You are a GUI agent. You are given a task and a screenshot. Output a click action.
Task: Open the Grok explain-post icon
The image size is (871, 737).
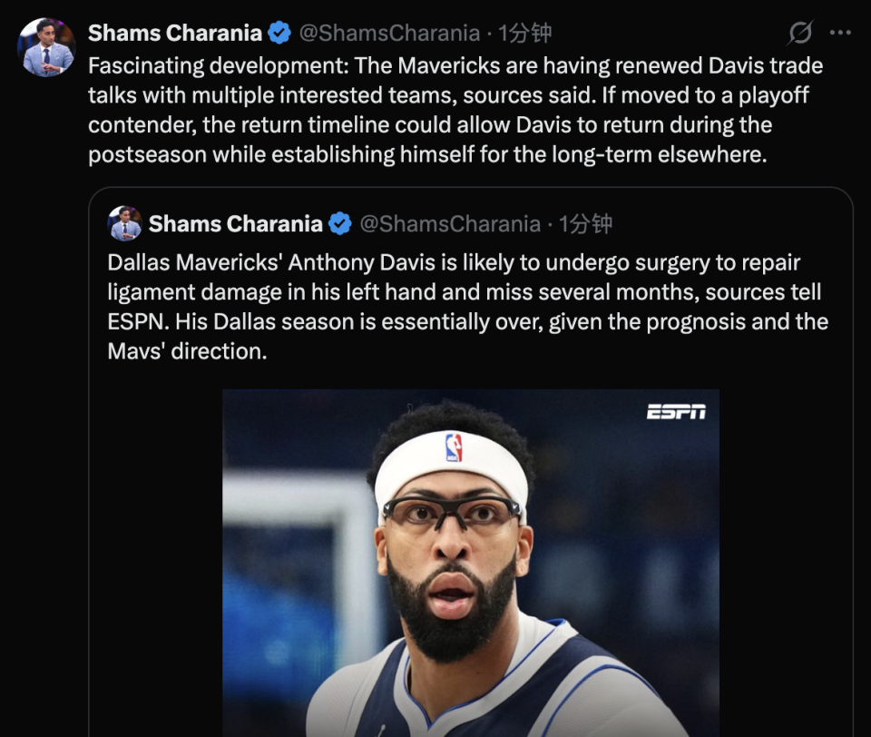click(800, 33)
